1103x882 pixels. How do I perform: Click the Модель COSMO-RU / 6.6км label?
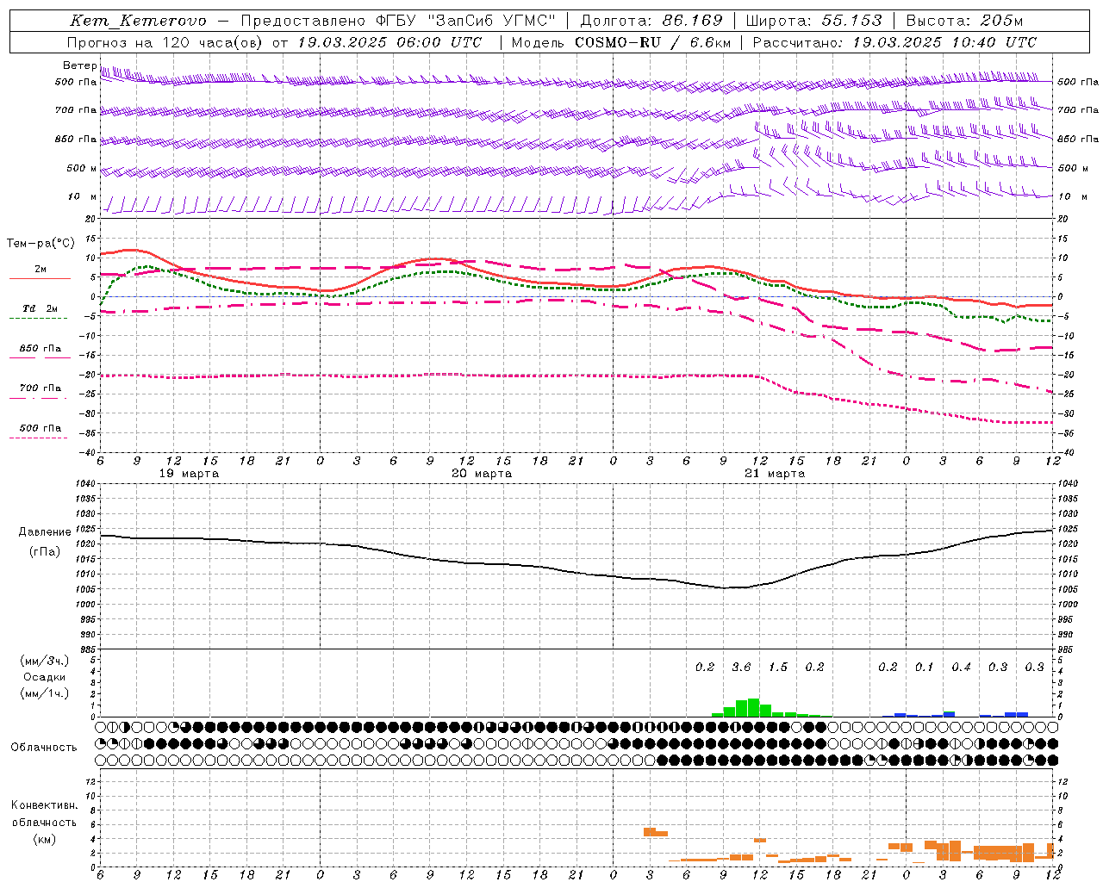click(x=622, y=42)
